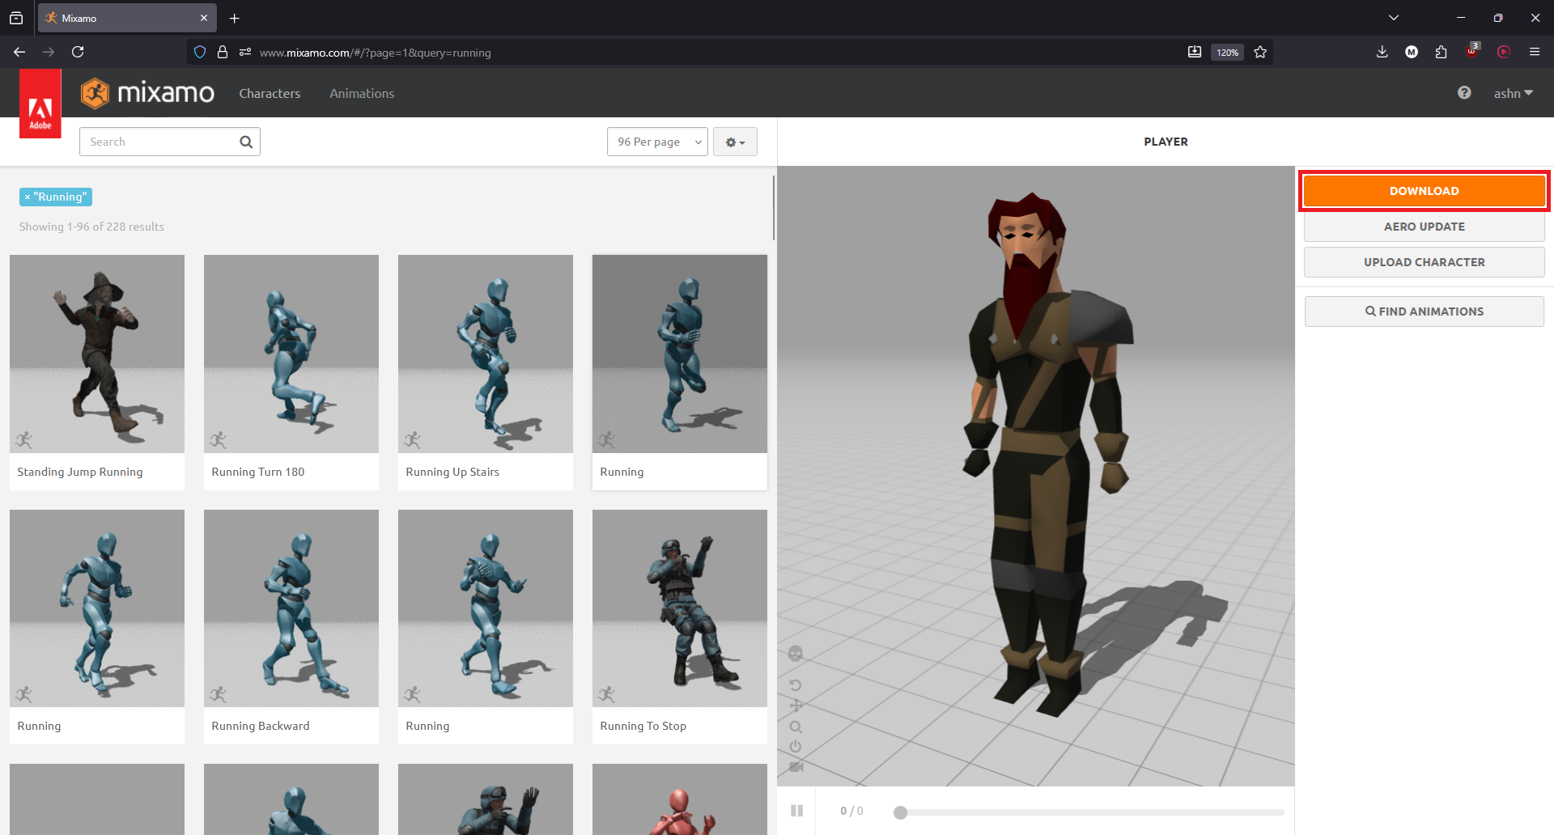The height and width of the screenshot is (835, 1554).
Task: Click the Adobe logo badge
Action: tap(40, 104)
